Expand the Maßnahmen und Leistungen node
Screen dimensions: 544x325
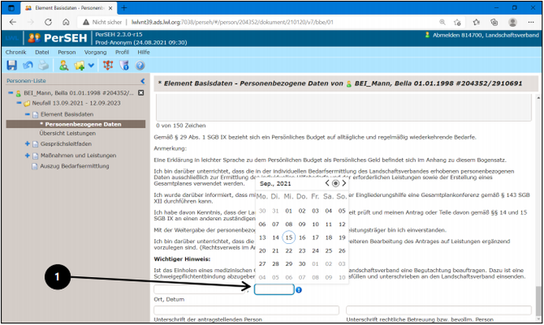pos(28,155)
